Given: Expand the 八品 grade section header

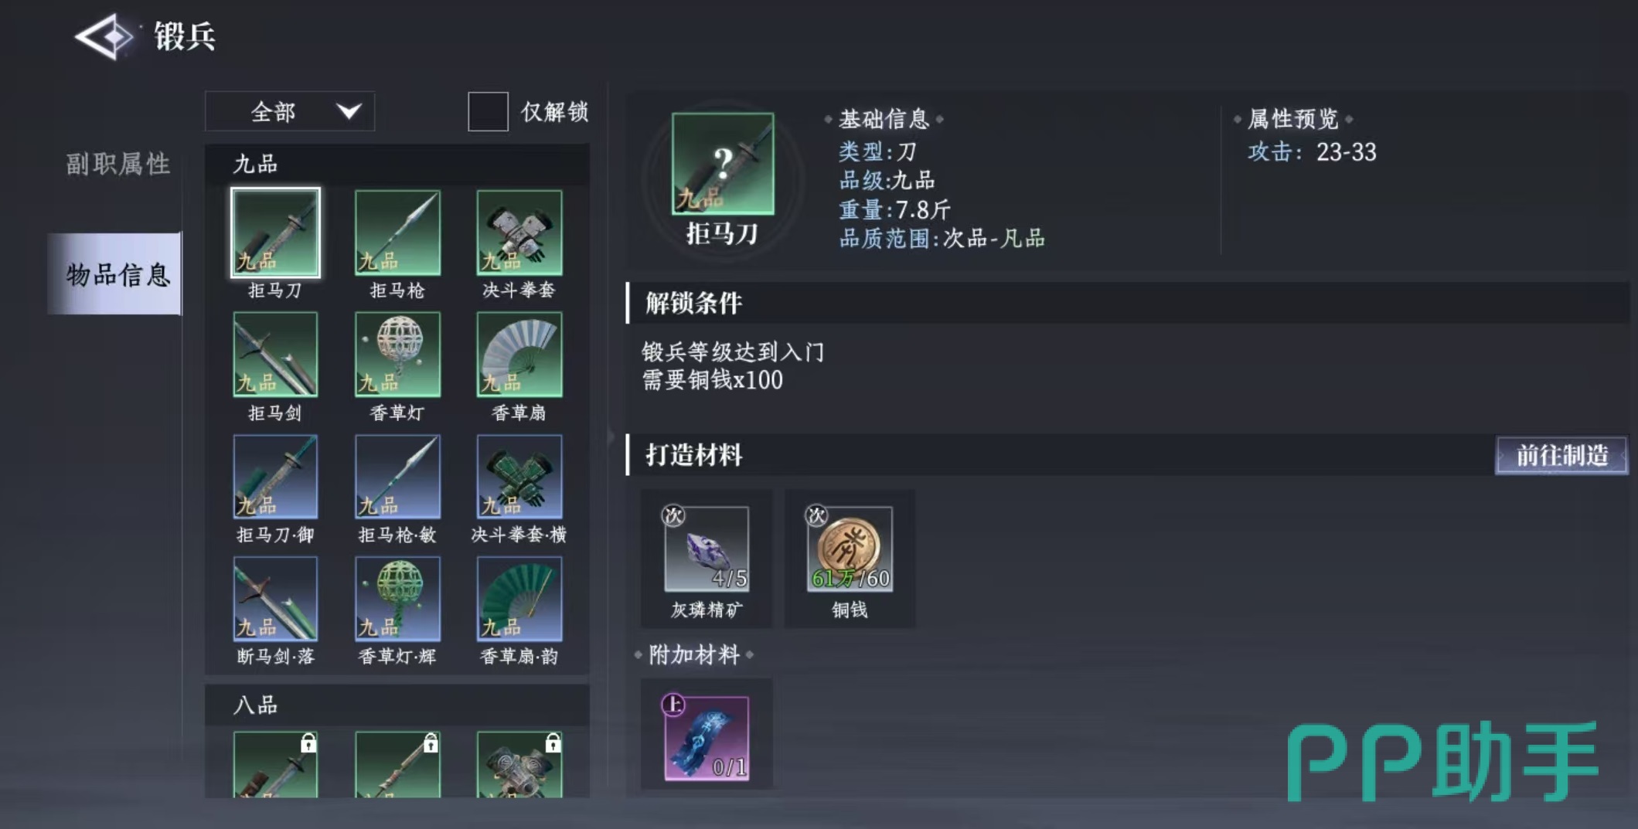Looking at the screenshot, I should 397,705.
